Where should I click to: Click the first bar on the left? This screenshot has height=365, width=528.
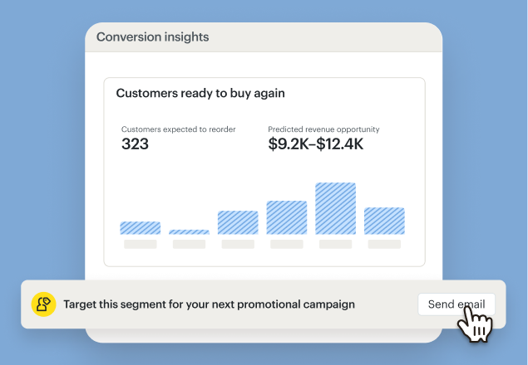point(140,228)
